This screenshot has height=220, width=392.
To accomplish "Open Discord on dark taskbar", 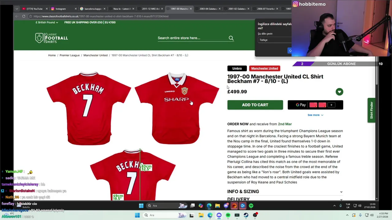I will 226,206.
